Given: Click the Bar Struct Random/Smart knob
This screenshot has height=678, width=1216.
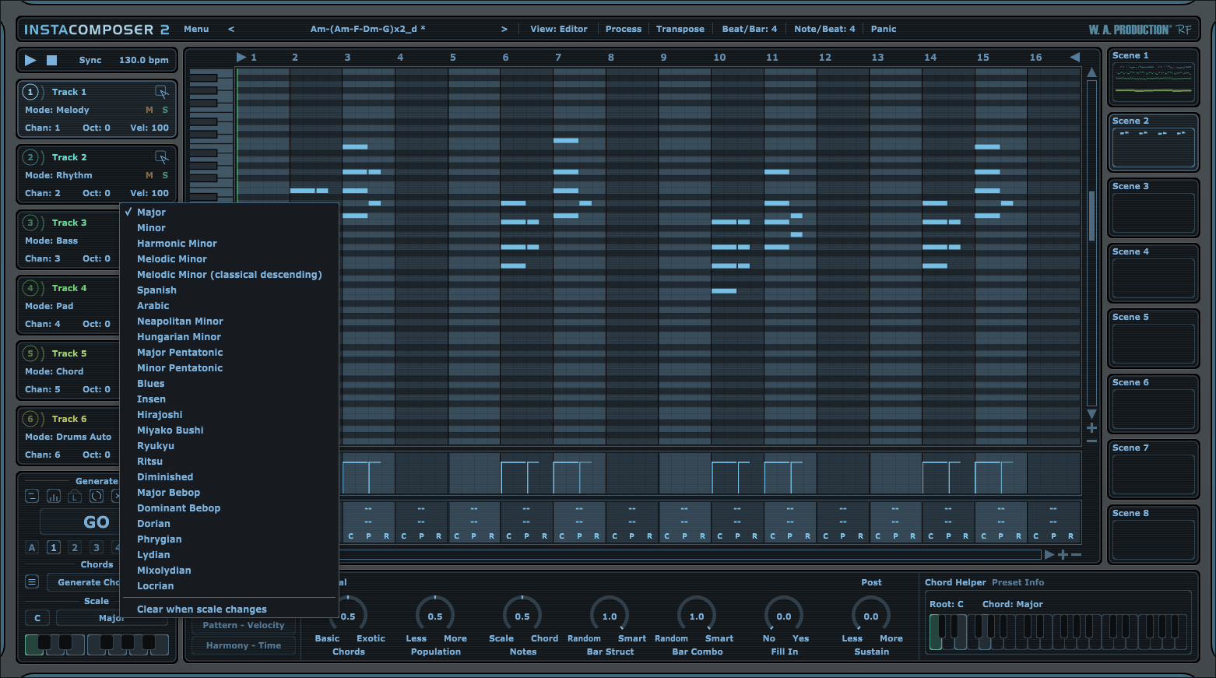Looking at the screenshot, I should pyautogui.click(x=610, y=616).
